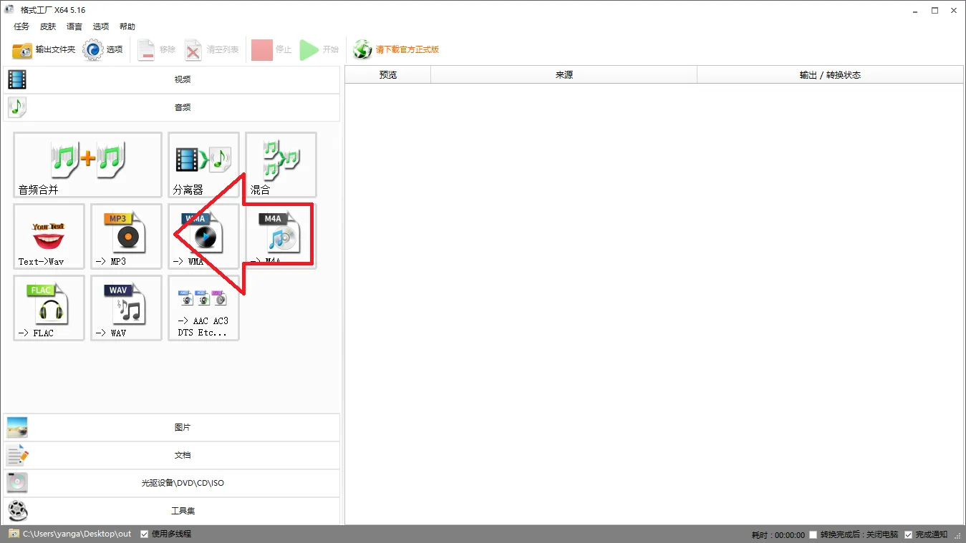The width and height of the screenshot is (966, 543).
Task: Follow the 请下载官方正式版 link
Action: (x=407, y=50)
